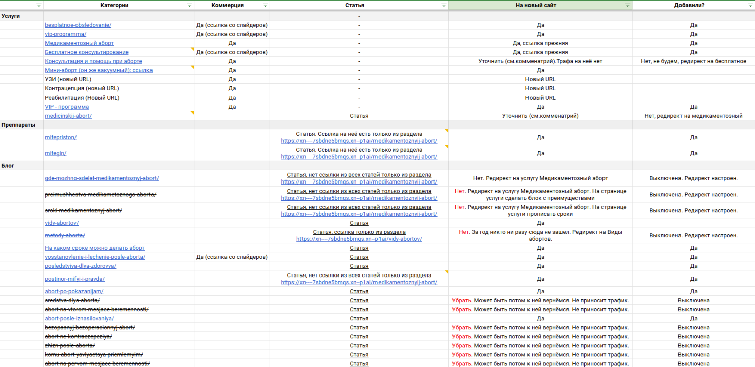Image resolution: width=755 pixels, height=367 pixels.
Task: Select cell 'Нет, редирект на медикаментозный'
Action: [x=693, y=116]
